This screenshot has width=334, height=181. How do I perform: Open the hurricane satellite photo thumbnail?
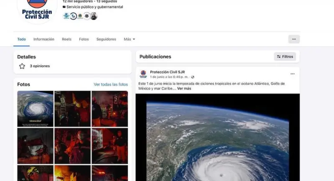(x=35, y=109)
